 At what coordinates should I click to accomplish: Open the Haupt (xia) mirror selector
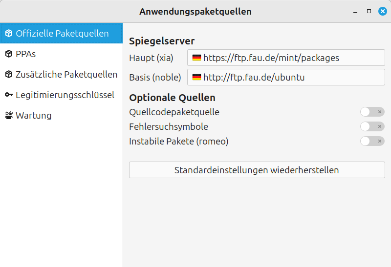click(286, 58)
